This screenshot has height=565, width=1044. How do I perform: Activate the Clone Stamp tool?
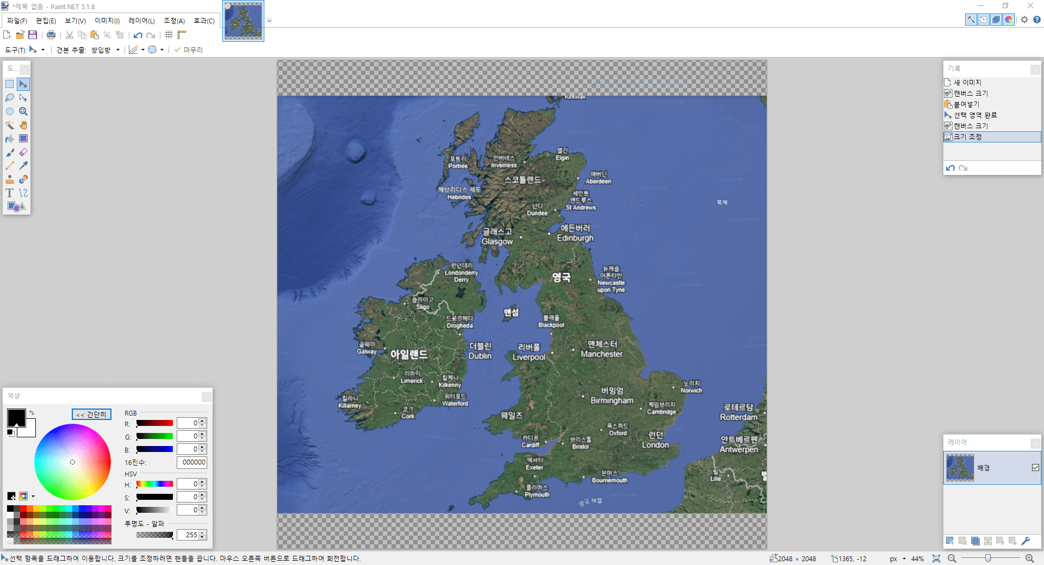[x=10, y=179]
